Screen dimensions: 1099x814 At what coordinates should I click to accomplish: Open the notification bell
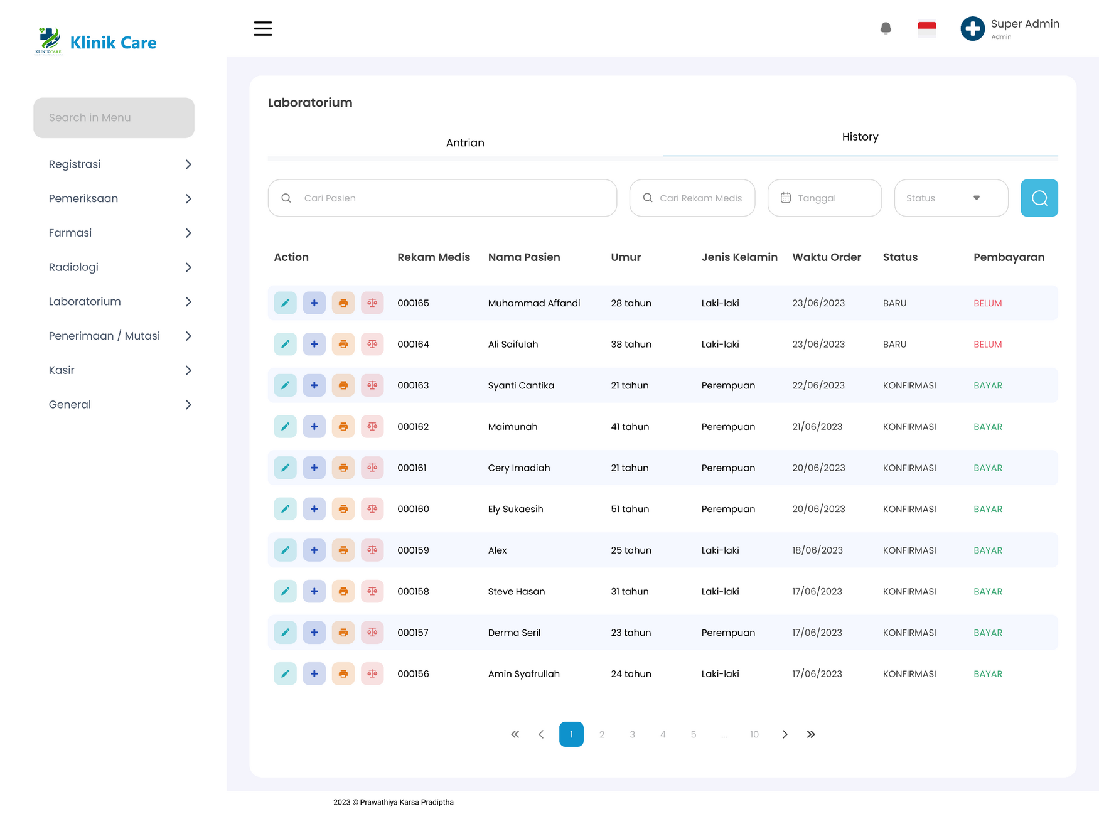(886, 28)
